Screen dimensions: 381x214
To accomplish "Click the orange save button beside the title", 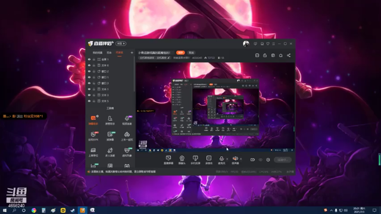I will [x=180, y=53].
